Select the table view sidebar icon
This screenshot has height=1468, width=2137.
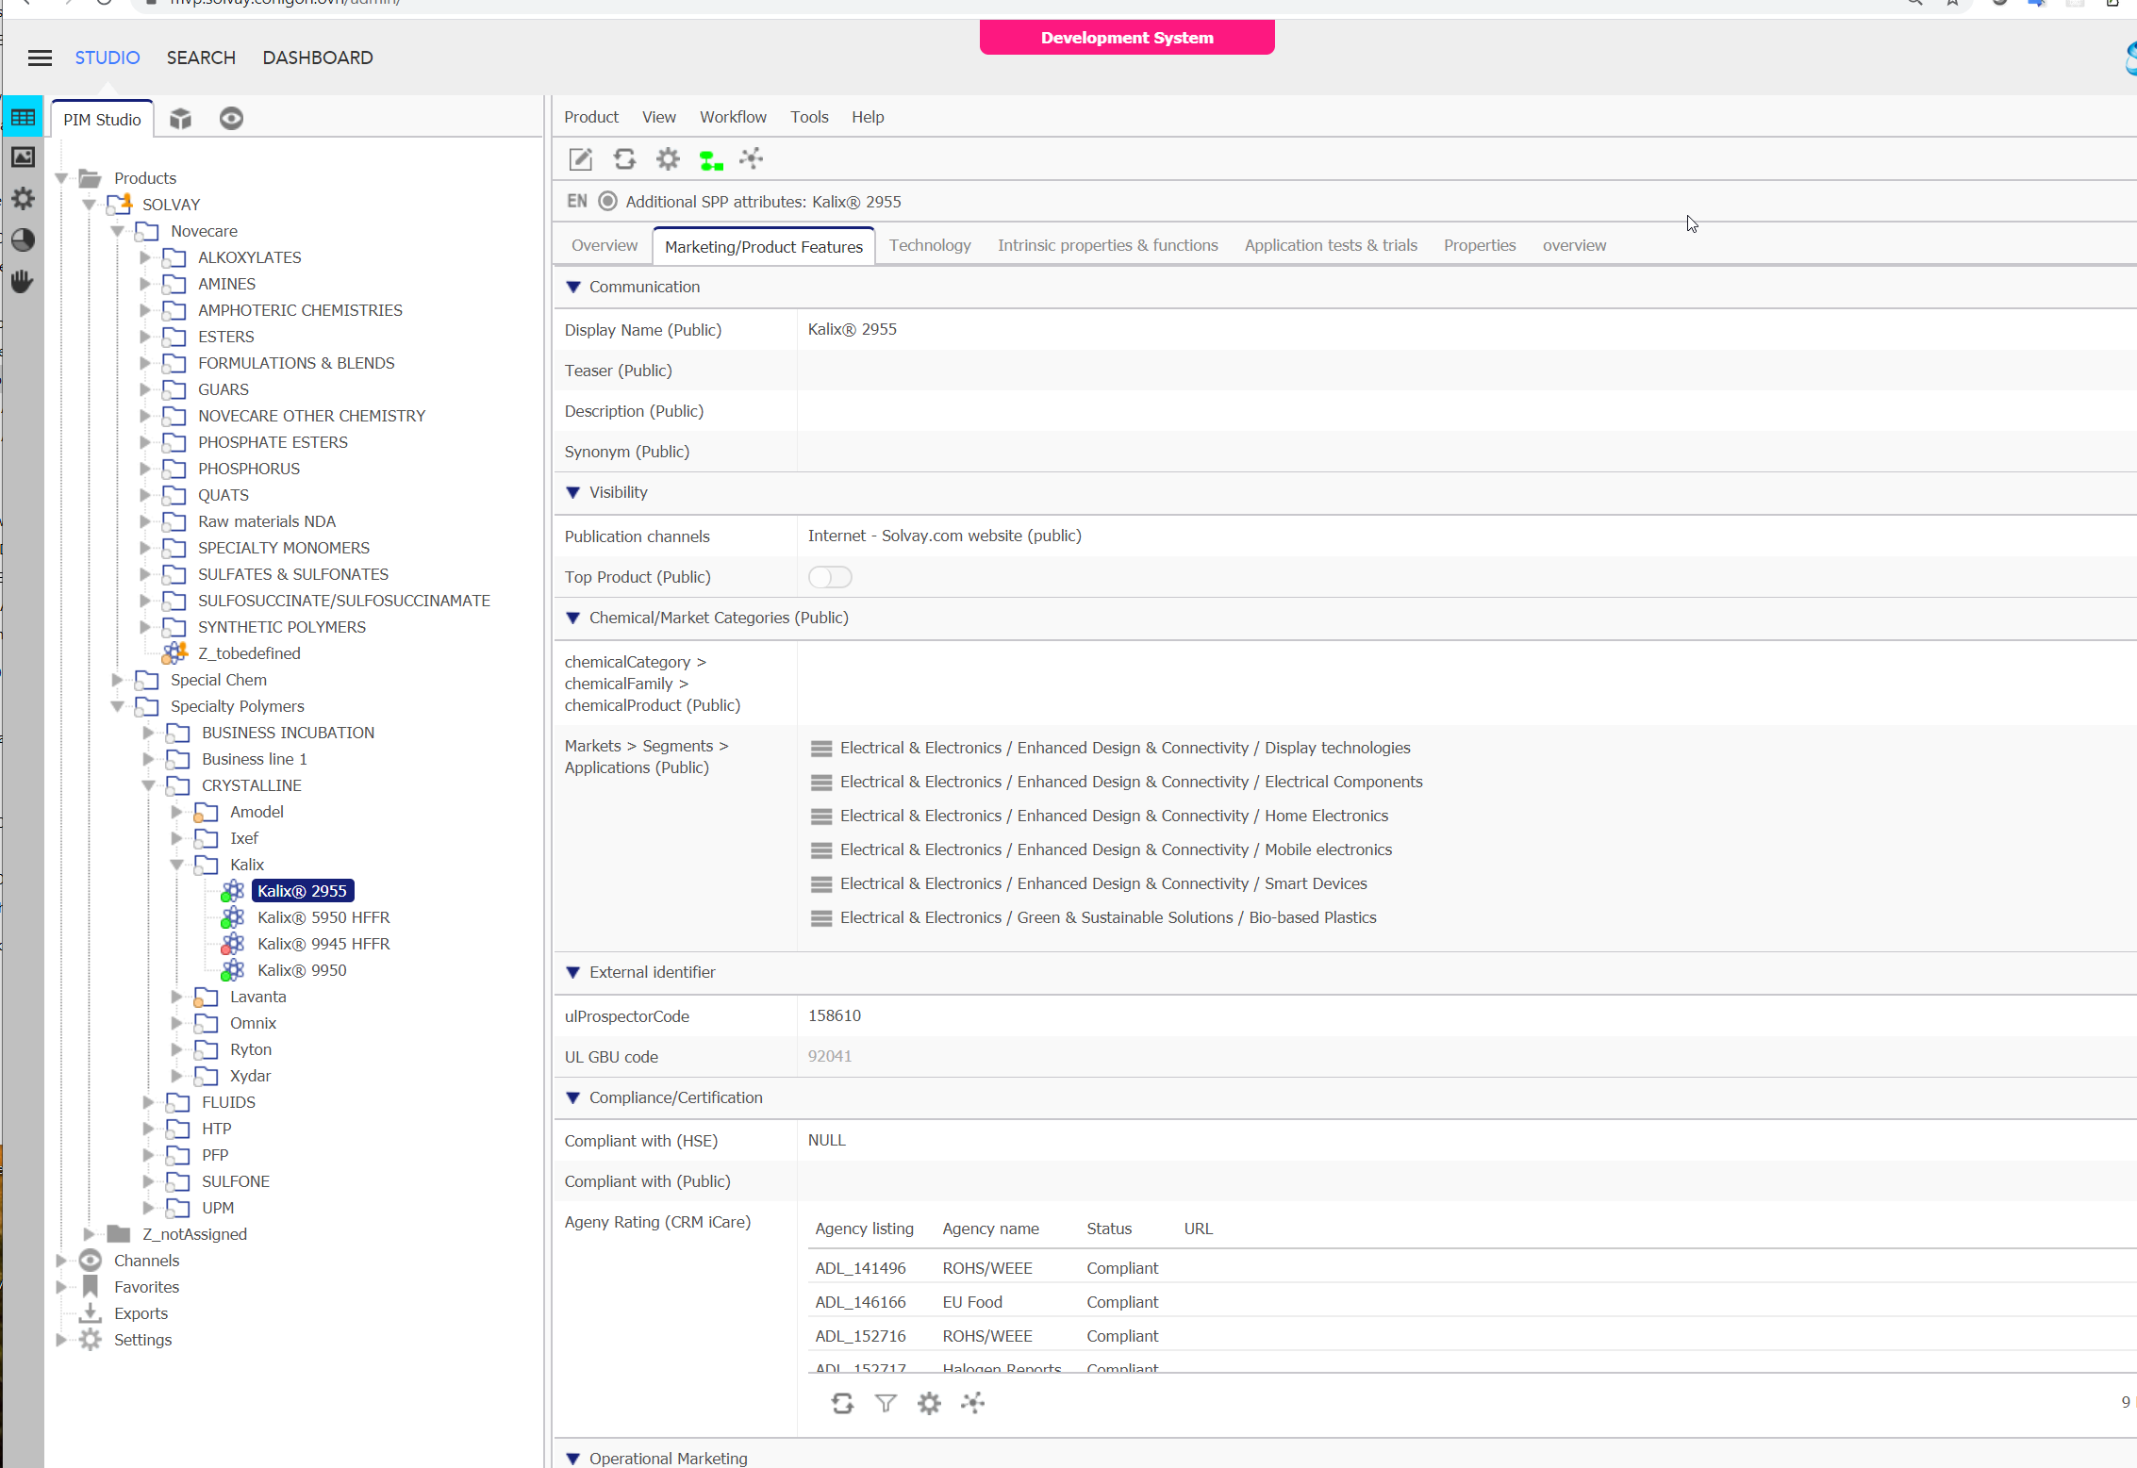(23, 117)
